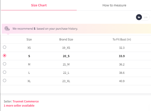Choose the M size radio button
151x111 pixels.
(5, 64)
